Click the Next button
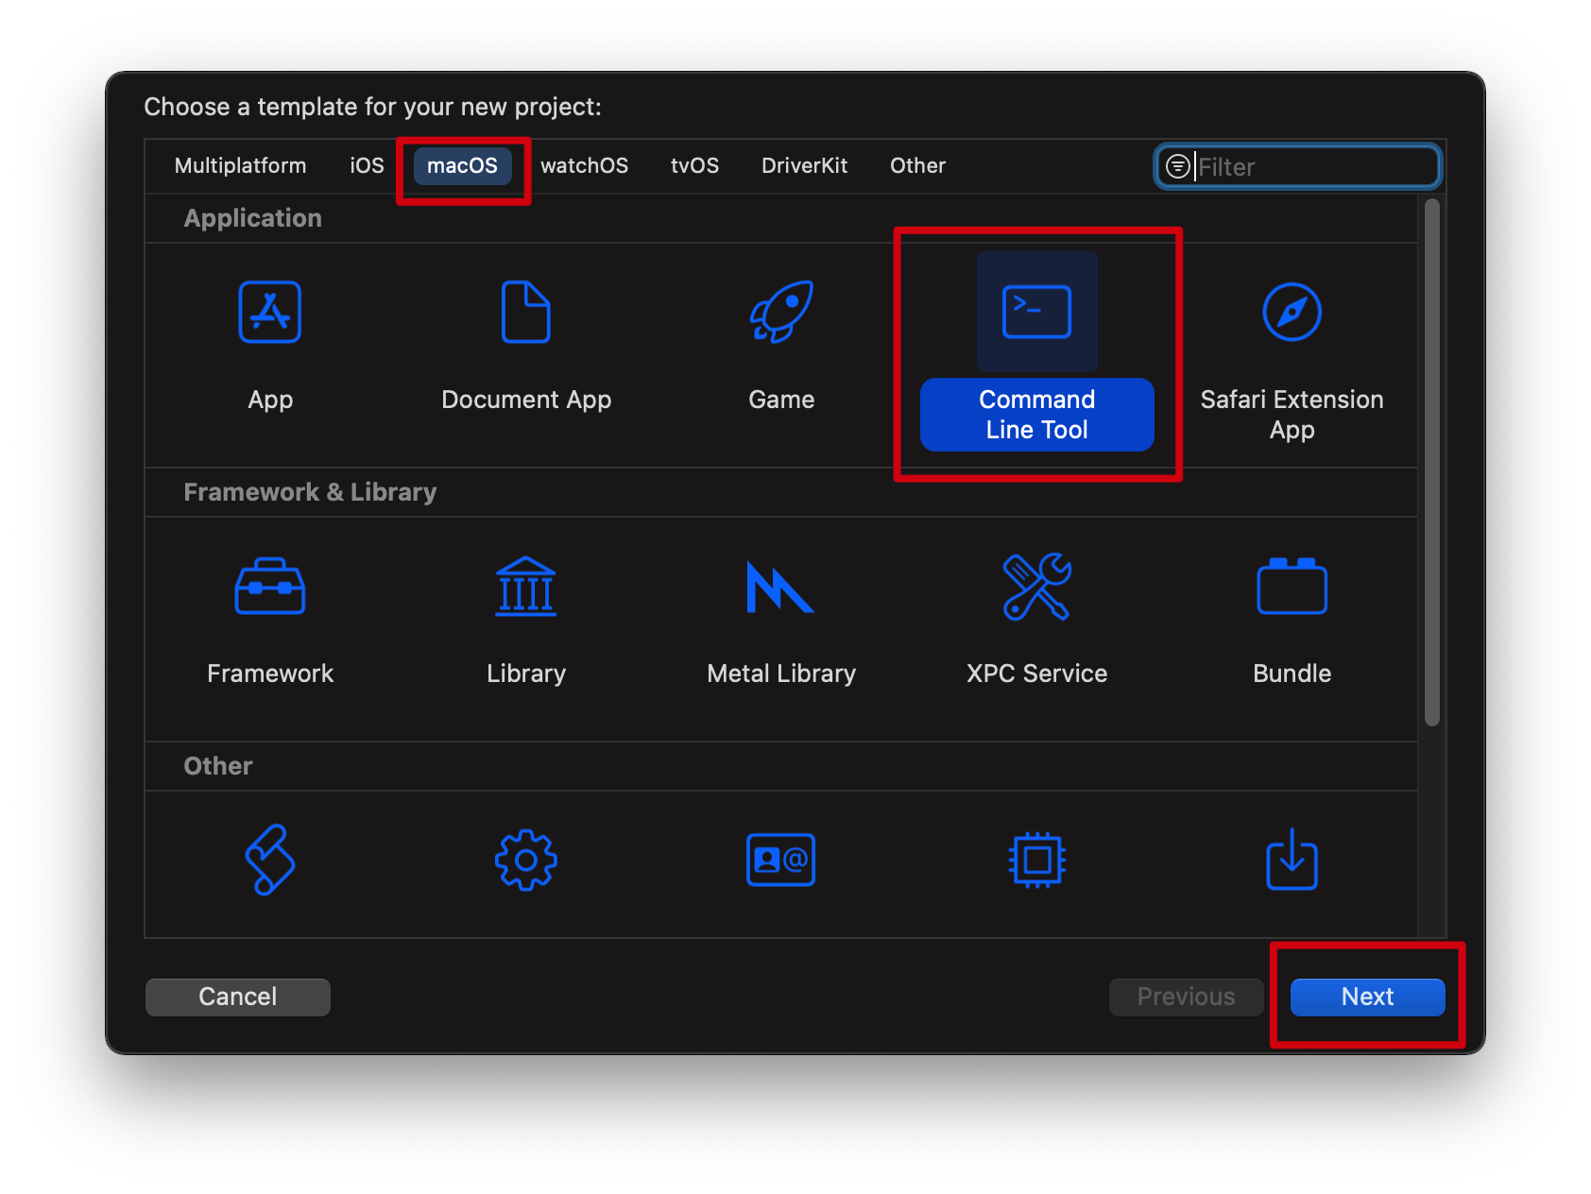The width and height of the screenshot is (1591, 1194). [1367, 997]
